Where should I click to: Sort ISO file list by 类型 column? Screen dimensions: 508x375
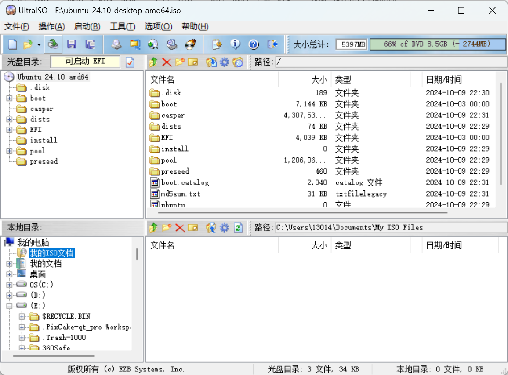coord(370,80)
